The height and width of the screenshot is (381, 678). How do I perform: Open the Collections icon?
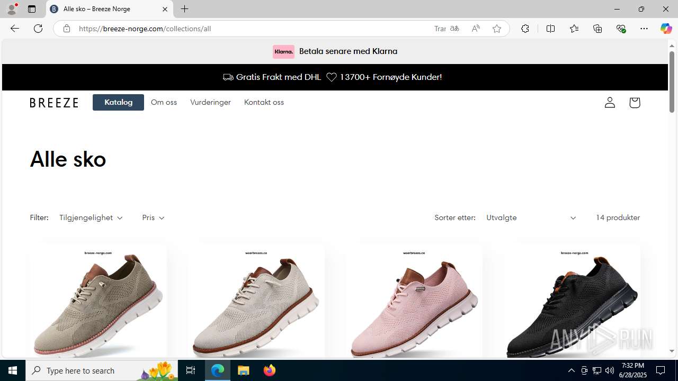coord(597,29)
